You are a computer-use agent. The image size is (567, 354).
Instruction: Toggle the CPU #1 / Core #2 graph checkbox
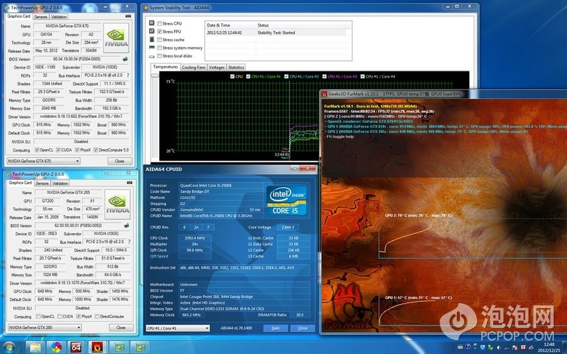click(x=286, y=77)
